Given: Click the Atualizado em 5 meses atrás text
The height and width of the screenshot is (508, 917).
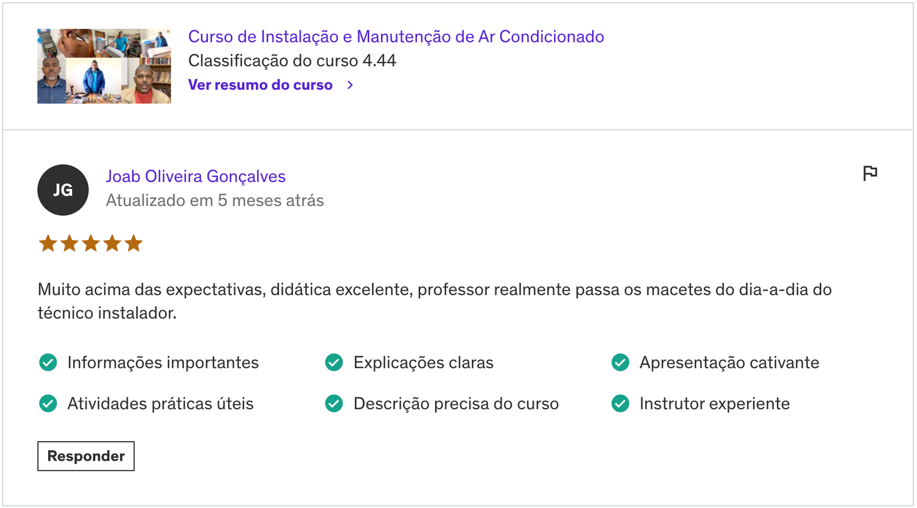Looking at the screenshot, I should pos(215,200).
